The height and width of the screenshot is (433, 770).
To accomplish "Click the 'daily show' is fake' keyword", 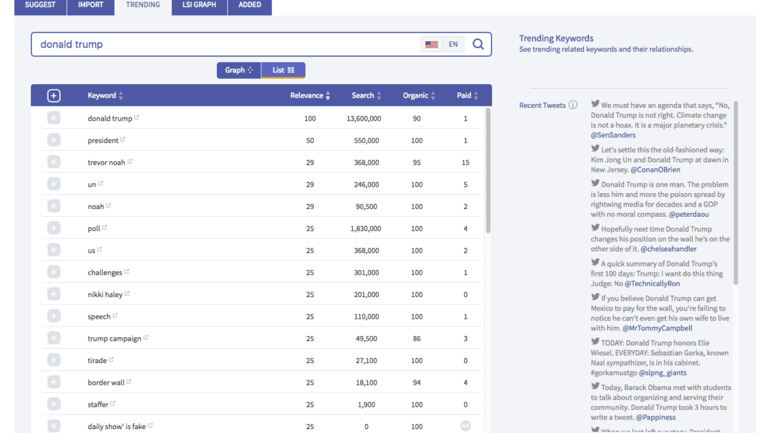I will click(117, 427).
